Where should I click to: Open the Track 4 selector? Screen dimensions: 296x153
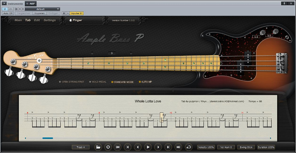(81, 147)
